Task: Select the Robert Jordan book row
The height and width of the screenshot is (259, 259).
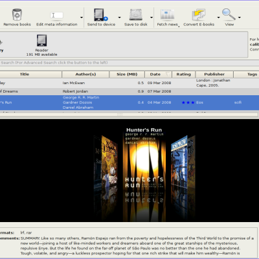Action: coord(129,91)
